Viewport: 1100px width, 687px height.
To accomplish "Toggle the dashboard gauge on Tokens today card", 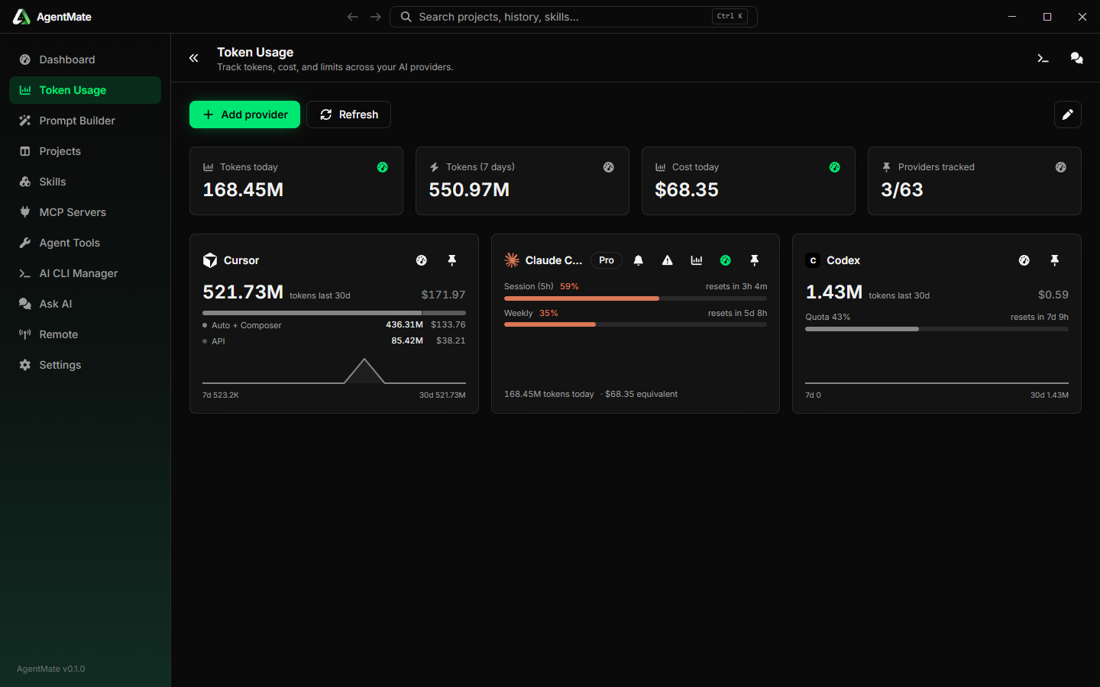I will [383, 167].
